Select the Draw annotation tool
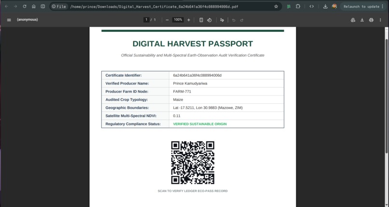This screenshot has width=389, height=207. [222, 20]
